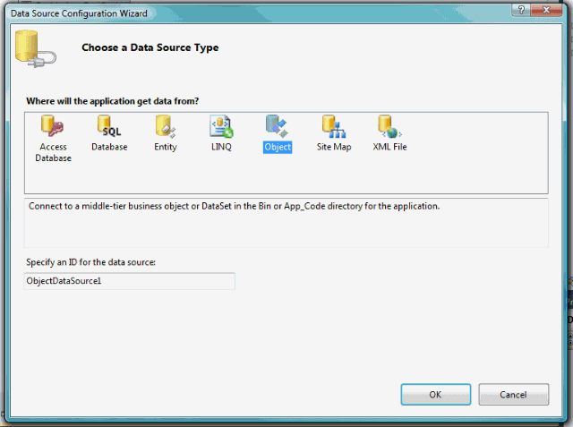Open the wizard help question mark button
The image size is (573, 427).
click(x=521, y=10)
